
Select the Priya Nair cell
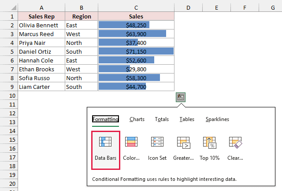(41, 43)
